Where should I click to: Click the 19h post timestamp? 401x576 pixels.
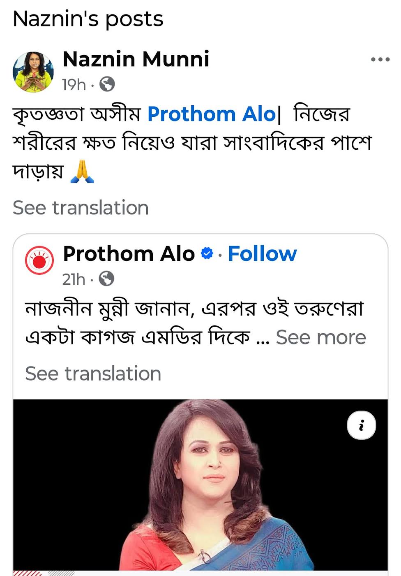click(x=74, y=85)
